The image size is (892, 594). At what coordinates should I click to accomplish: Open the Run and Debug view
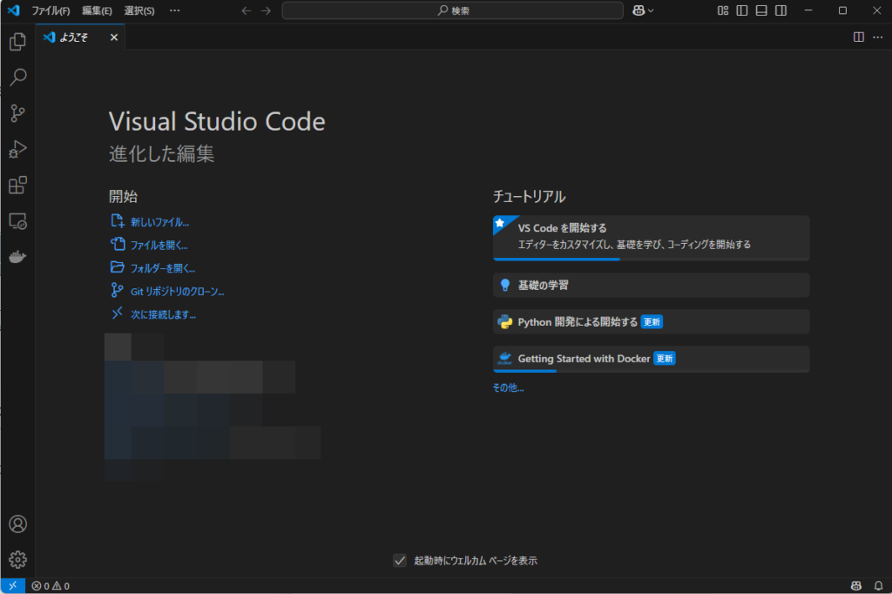click(17, 149)
